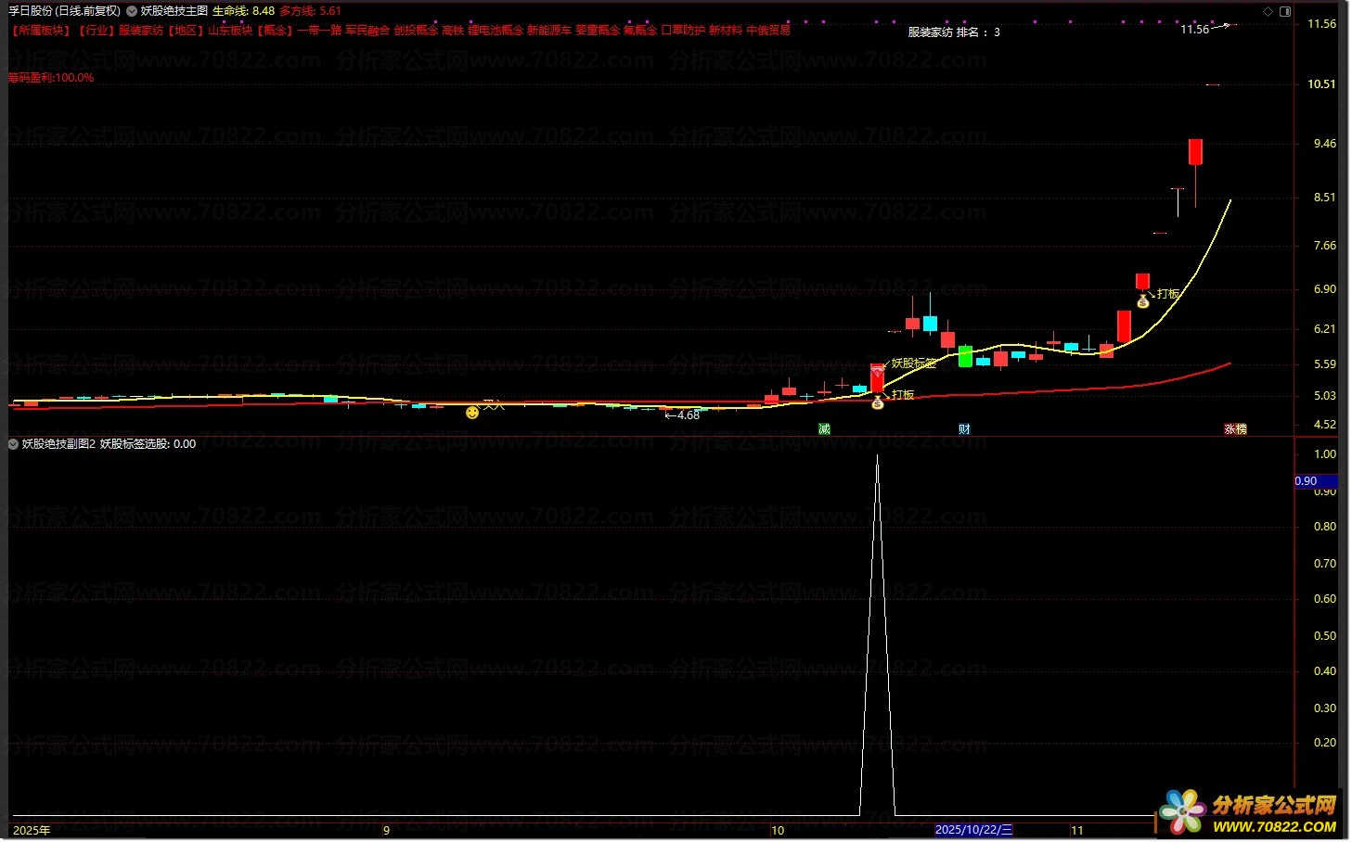This screenshot has height=842, width=1352.
Task: Open the 军民融合 concept tag
Action: [x=367, y=31]
